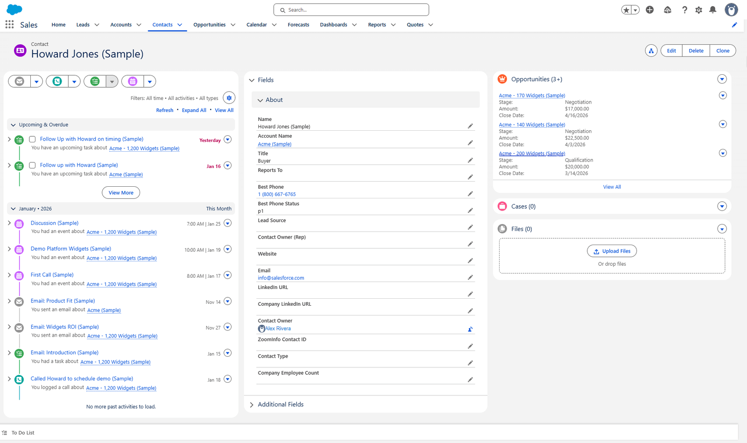Click the Edit button
The height and width of the screenshot is (443, 747).
[x=671, y=51]
